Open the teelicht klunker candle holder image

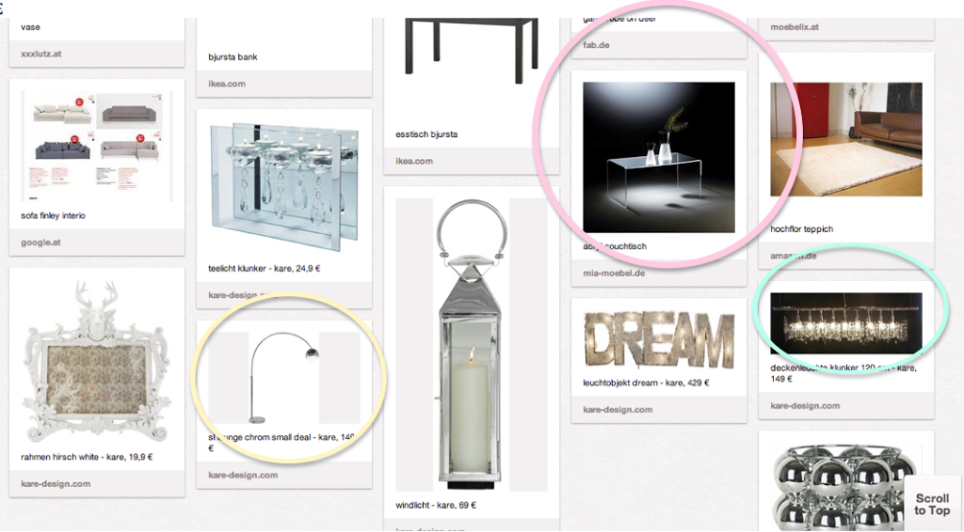(284, 186)
